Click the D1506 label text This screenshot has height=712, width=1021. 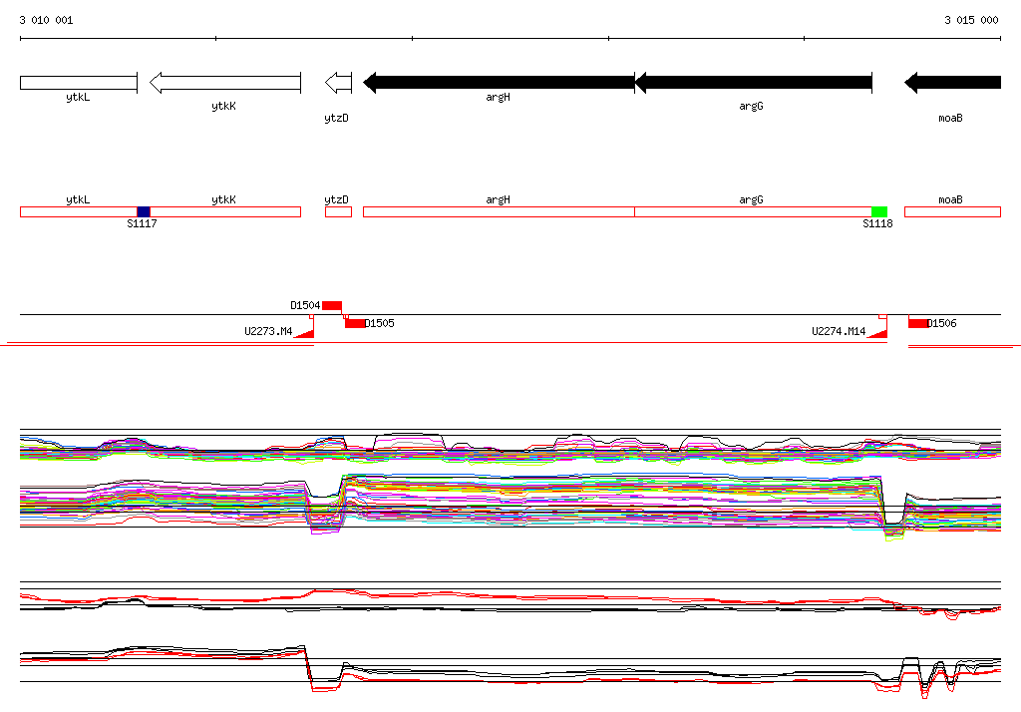coord(942,323)
